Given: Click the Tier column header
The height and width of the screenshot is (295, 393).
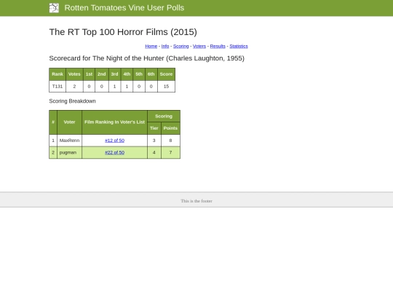Looking at the screenshot, I should click(x=154, y=128).
